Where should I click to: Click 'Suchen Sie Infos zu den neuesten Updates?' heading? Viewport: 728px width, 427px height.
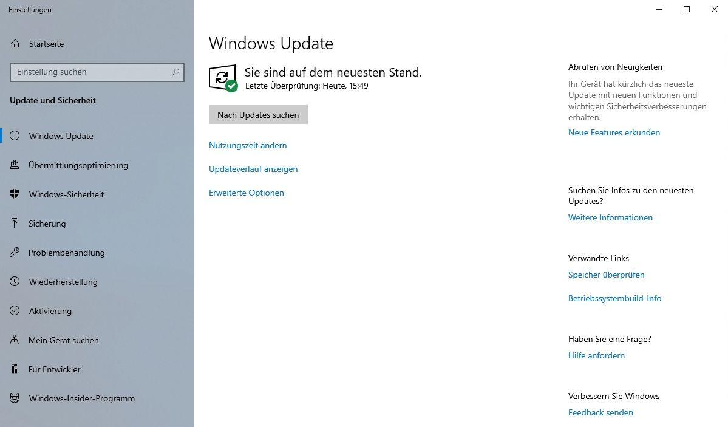click(x=631, y=196)
